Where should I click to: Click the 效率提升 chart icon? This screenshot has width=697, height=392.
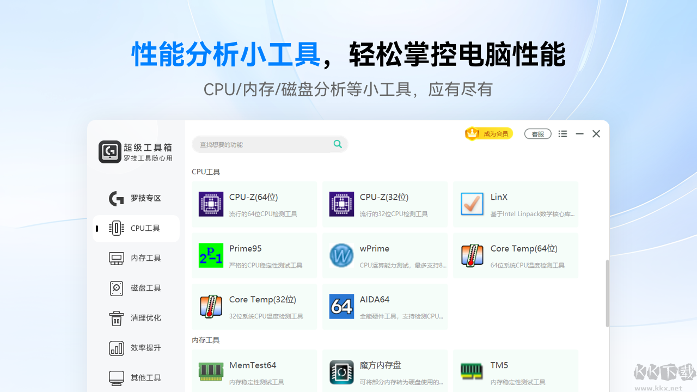[x=117, y=348]
